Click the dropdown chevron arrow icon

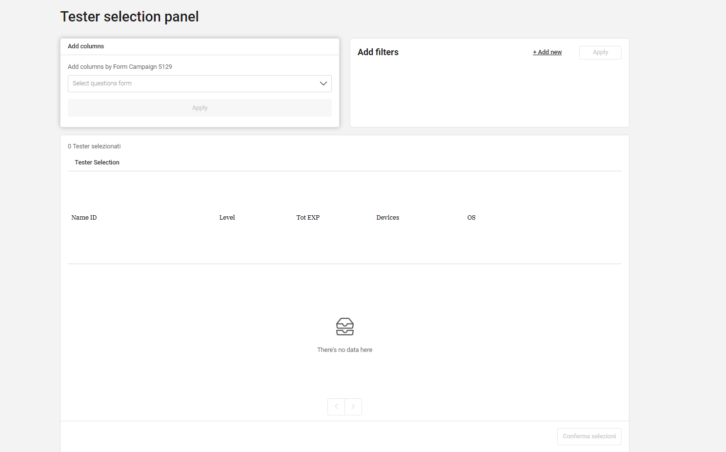pos(323,83)
